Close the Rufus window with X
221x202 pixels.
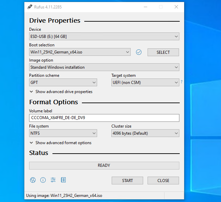click(x=176, y=7)
